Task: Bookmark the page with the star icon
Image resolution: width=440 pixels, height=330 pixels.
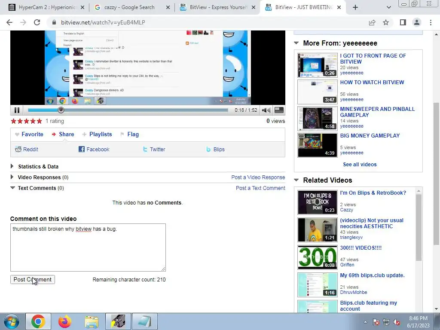Action: click(x=386, y=22)
